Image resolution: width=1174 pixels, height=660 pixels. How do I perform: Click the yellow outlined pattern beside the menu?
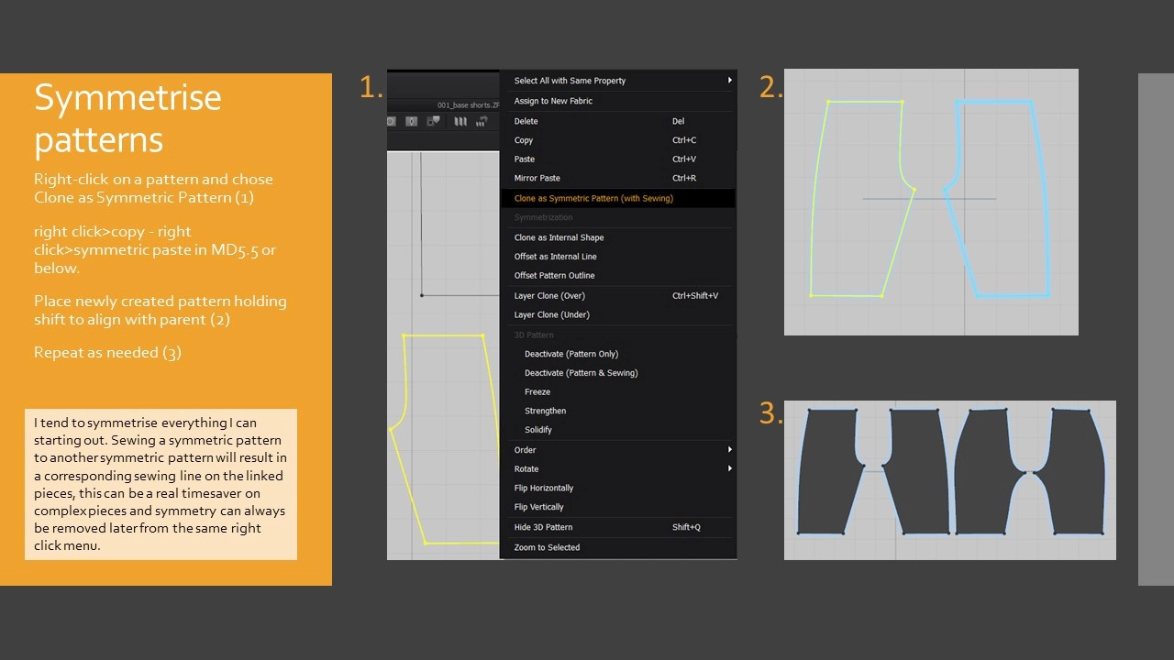point(445,440)
